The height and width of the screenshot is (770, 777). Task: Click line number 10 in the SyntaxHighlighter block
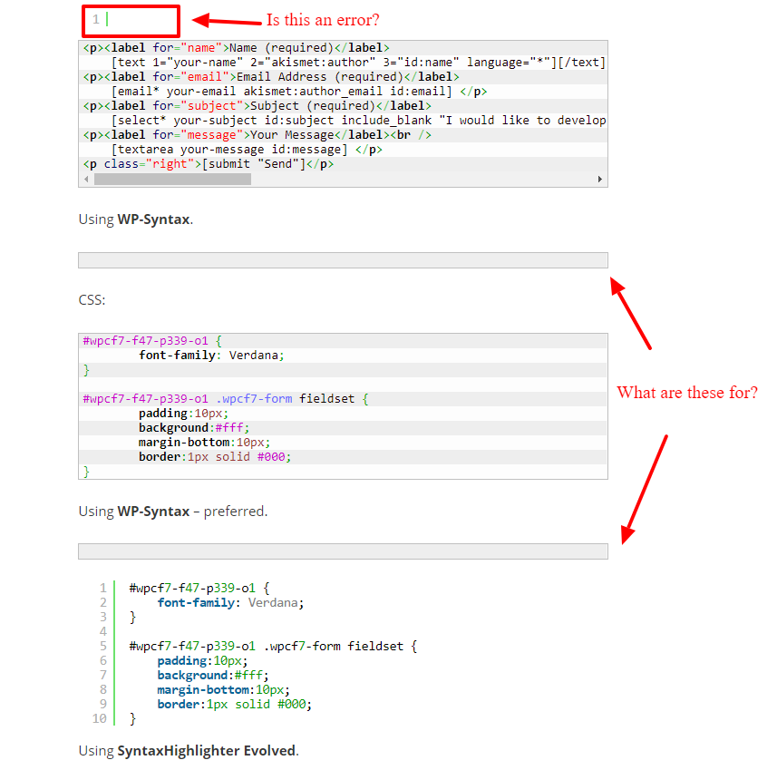(x=100, y=718)
